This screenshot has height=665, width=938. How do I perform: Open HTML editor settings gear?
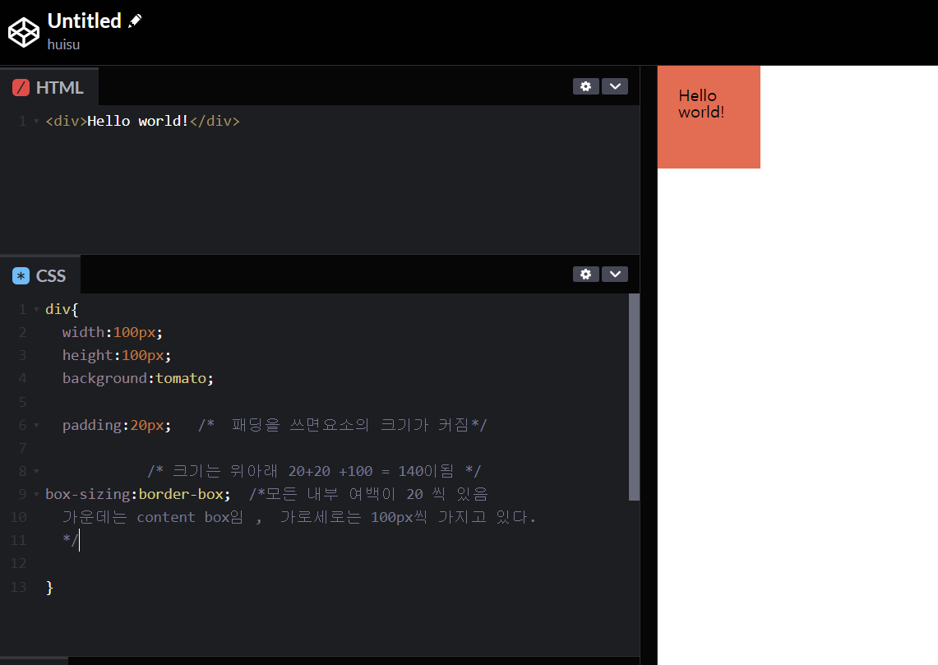(585, 86)
